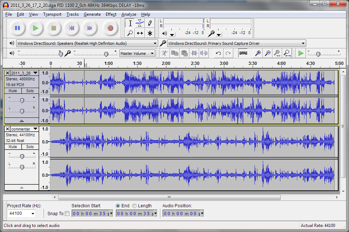Choose the Time Shift tool
This screenshot has width=349, height=232.
[x=140, y=33]
